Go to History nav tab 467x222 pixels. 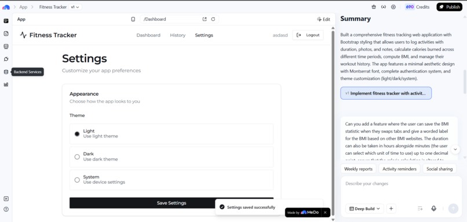click(177, 35)
